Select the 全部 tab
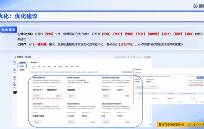The image size is (204, 129). coord(34,66)
